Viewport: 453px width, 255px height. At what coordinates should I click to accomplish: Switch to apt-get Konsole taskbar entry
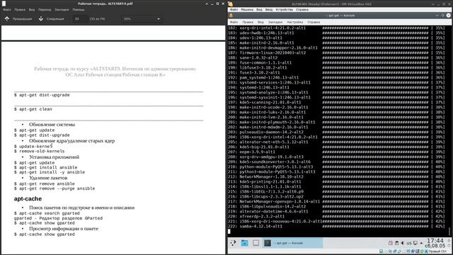(x=292, y=243)
